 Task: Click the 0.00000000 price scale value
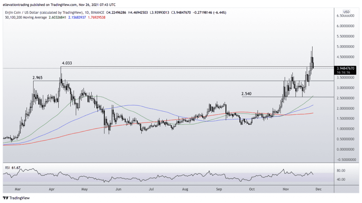(345, 150)
